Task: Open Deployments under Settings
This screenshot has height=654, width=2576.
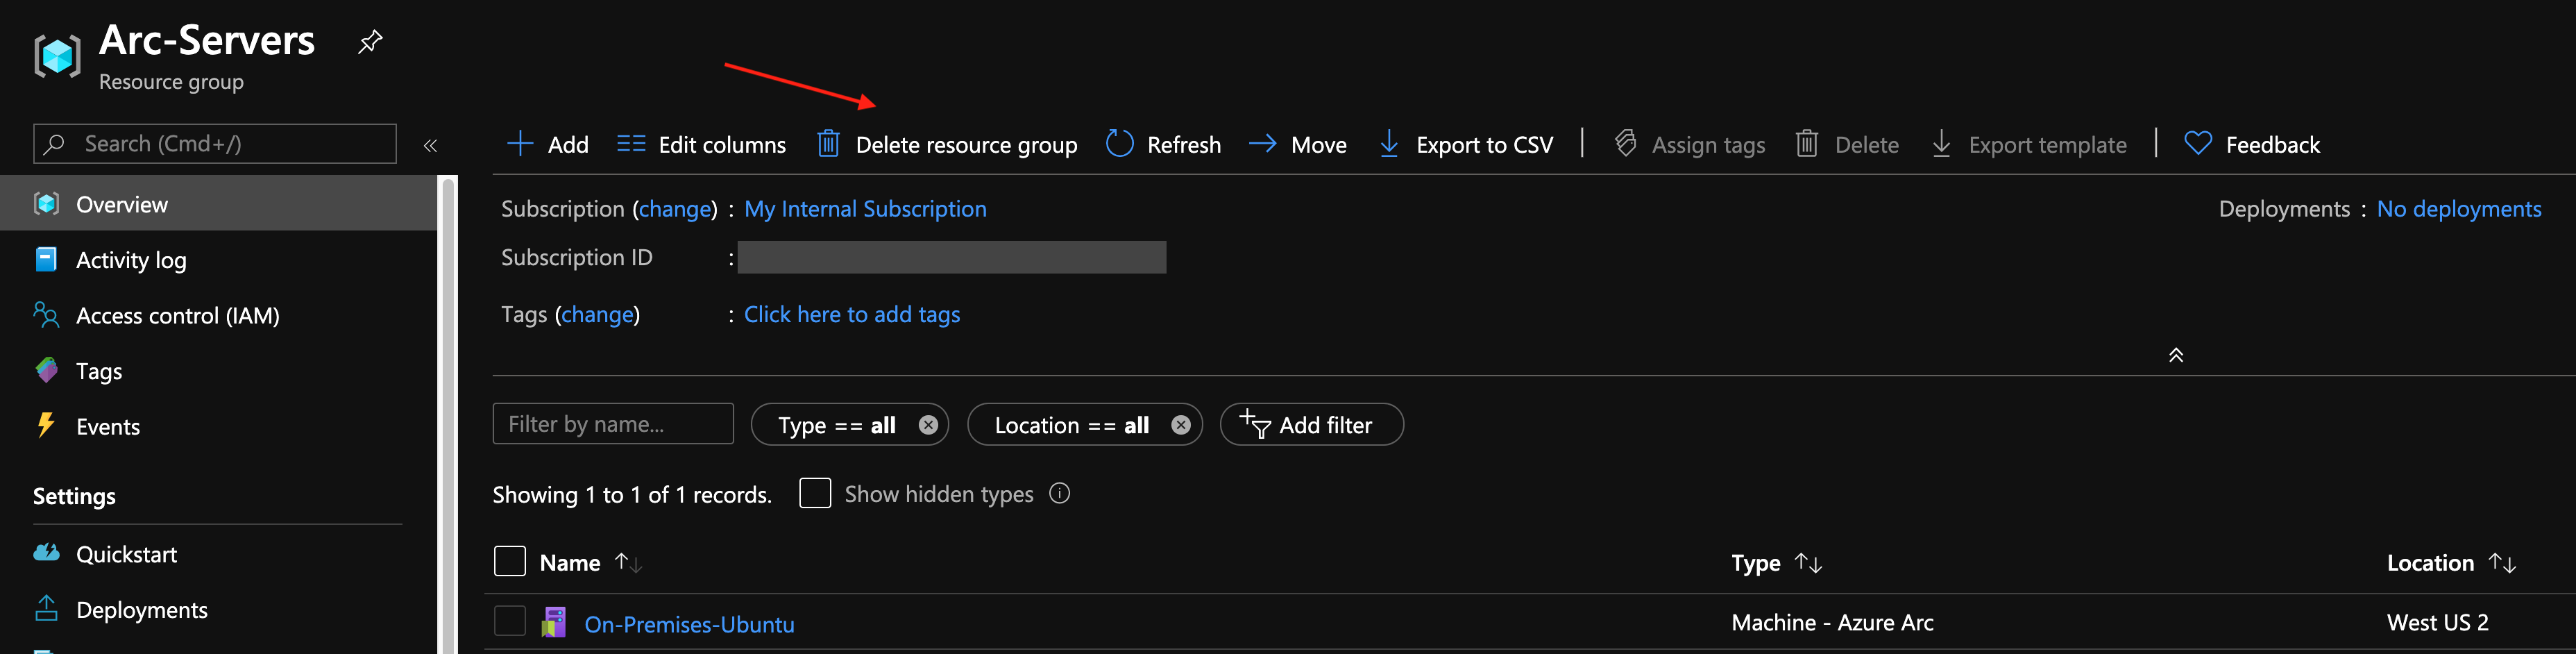Action: click(x=219, y=609)
